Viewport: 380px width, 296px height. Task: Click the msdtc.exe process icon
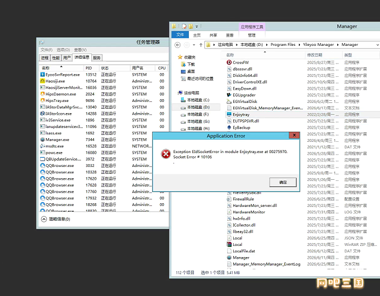pyautogui.click(x=42, y=146)
